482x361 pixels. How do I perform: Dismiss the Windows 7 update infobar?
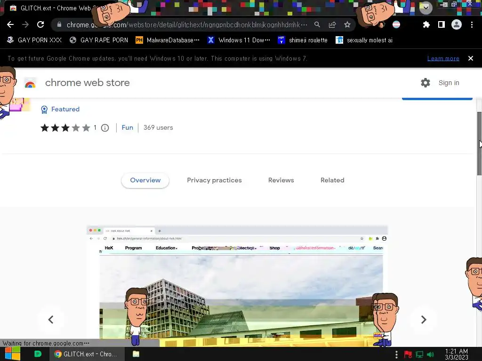tap(470, 58)
